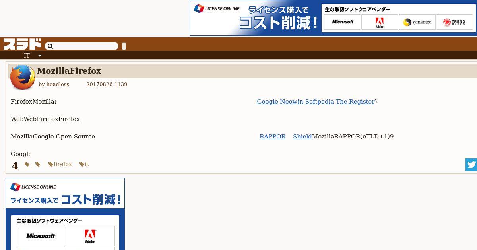Open the RAPPOR link

click(273, 137)
